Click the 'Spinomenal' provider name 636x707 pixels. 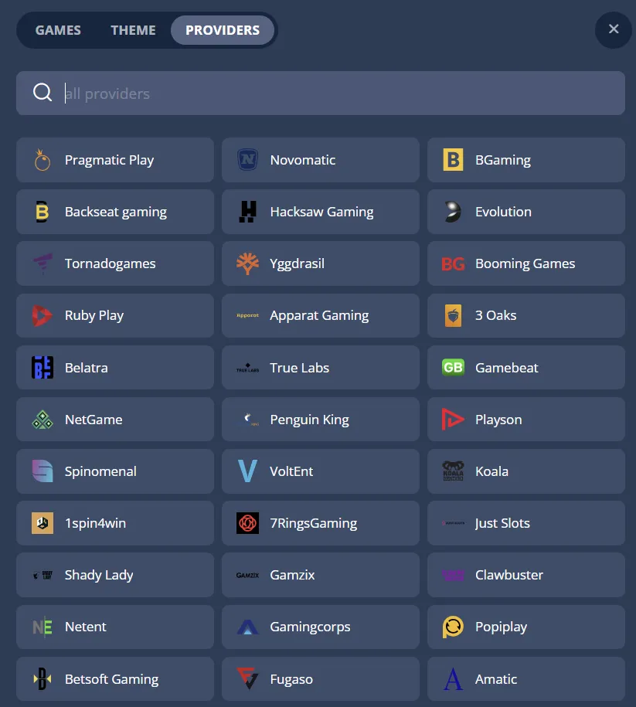pos(100,471)
